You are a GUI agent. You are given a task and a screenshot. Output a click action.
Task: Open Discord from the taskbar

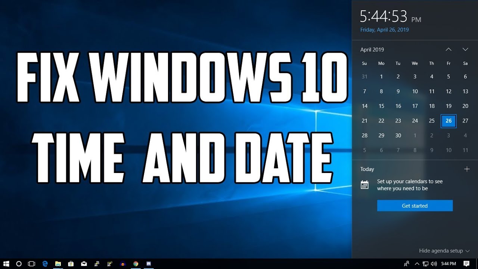(x=149, y=264)
